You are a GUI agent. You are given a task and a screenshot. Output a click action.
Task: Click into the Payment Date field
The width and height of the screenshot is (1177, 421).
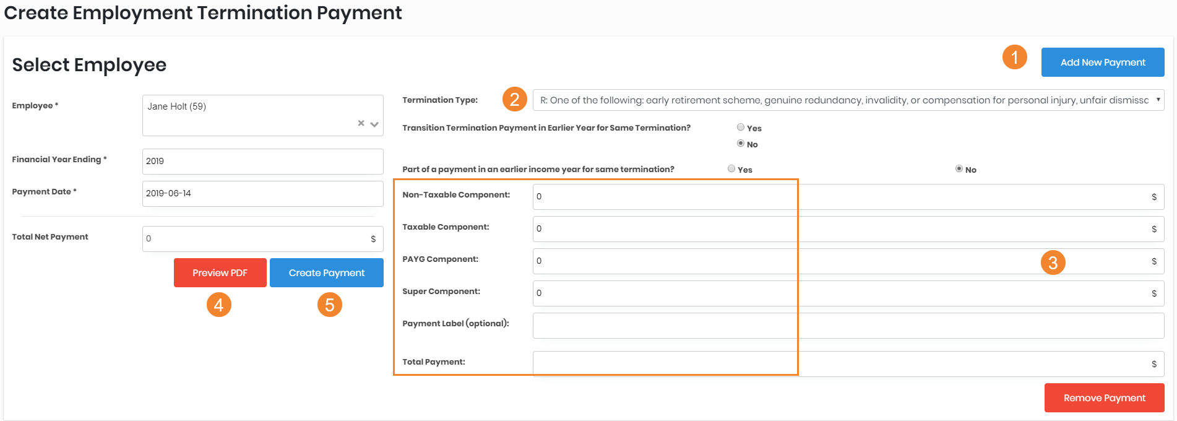(262, 194)
